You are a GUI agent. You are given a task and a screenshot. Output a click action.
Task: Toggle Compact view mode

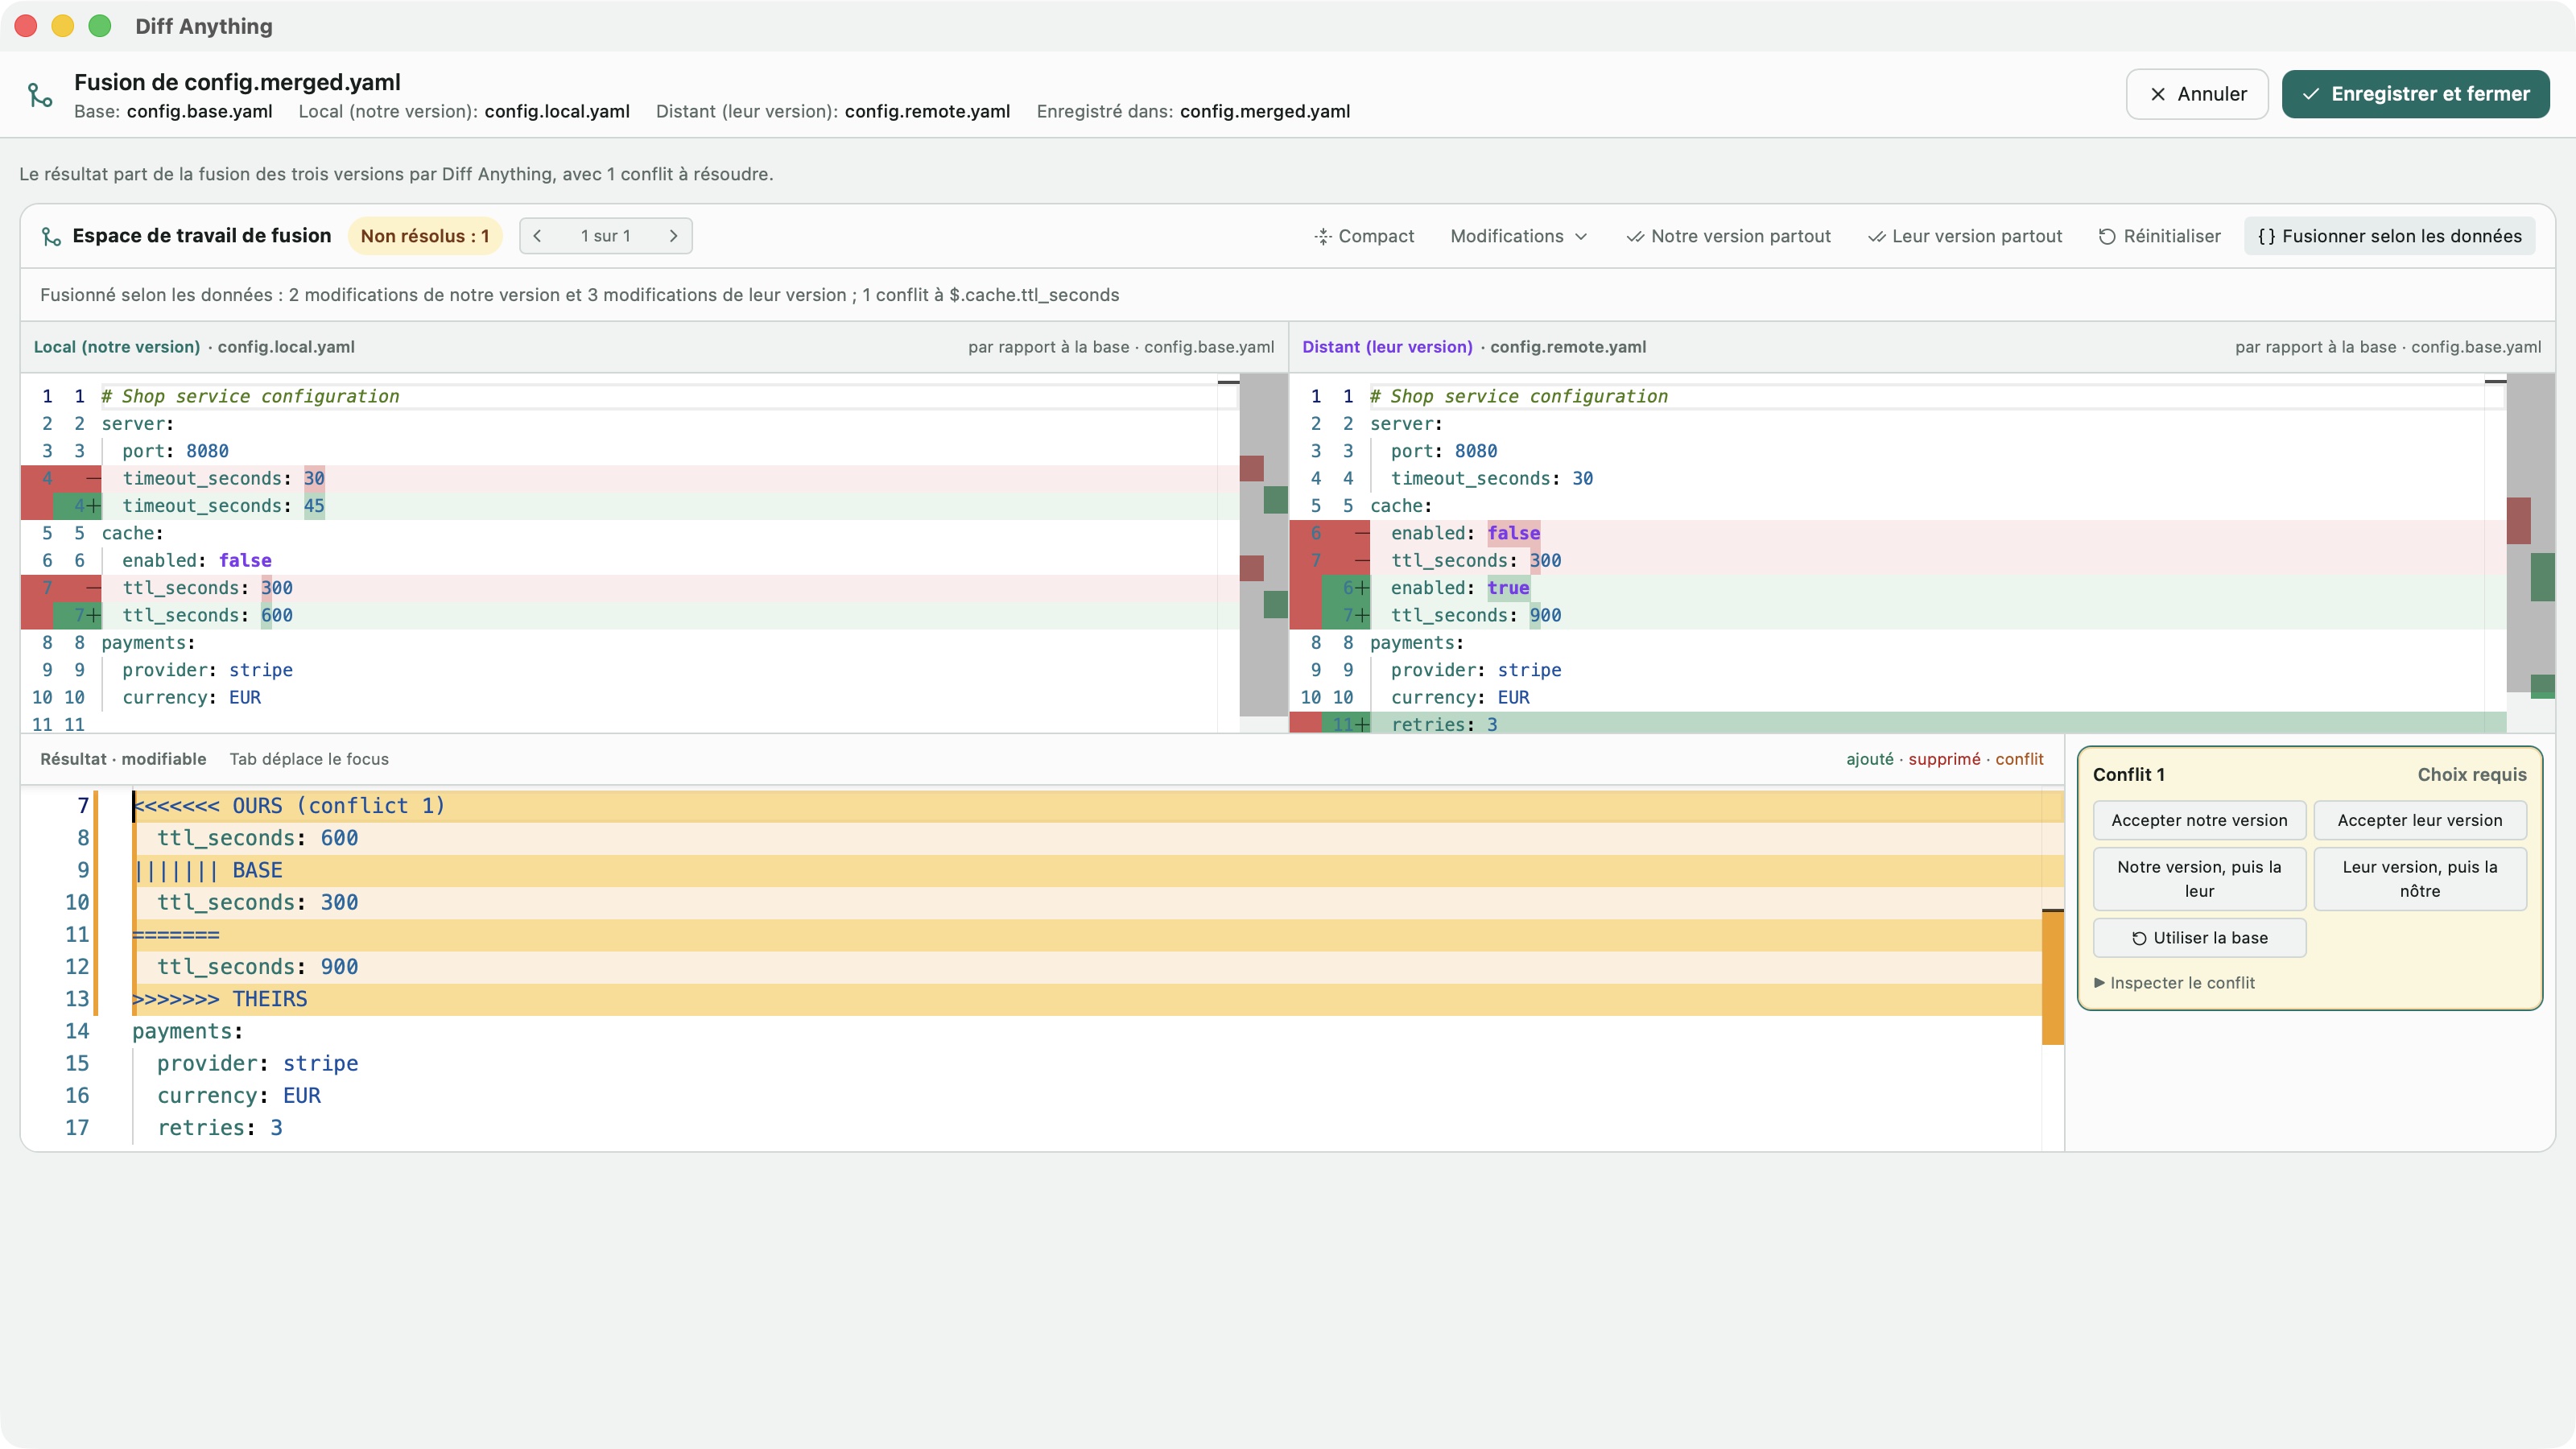pos(1364,236)
